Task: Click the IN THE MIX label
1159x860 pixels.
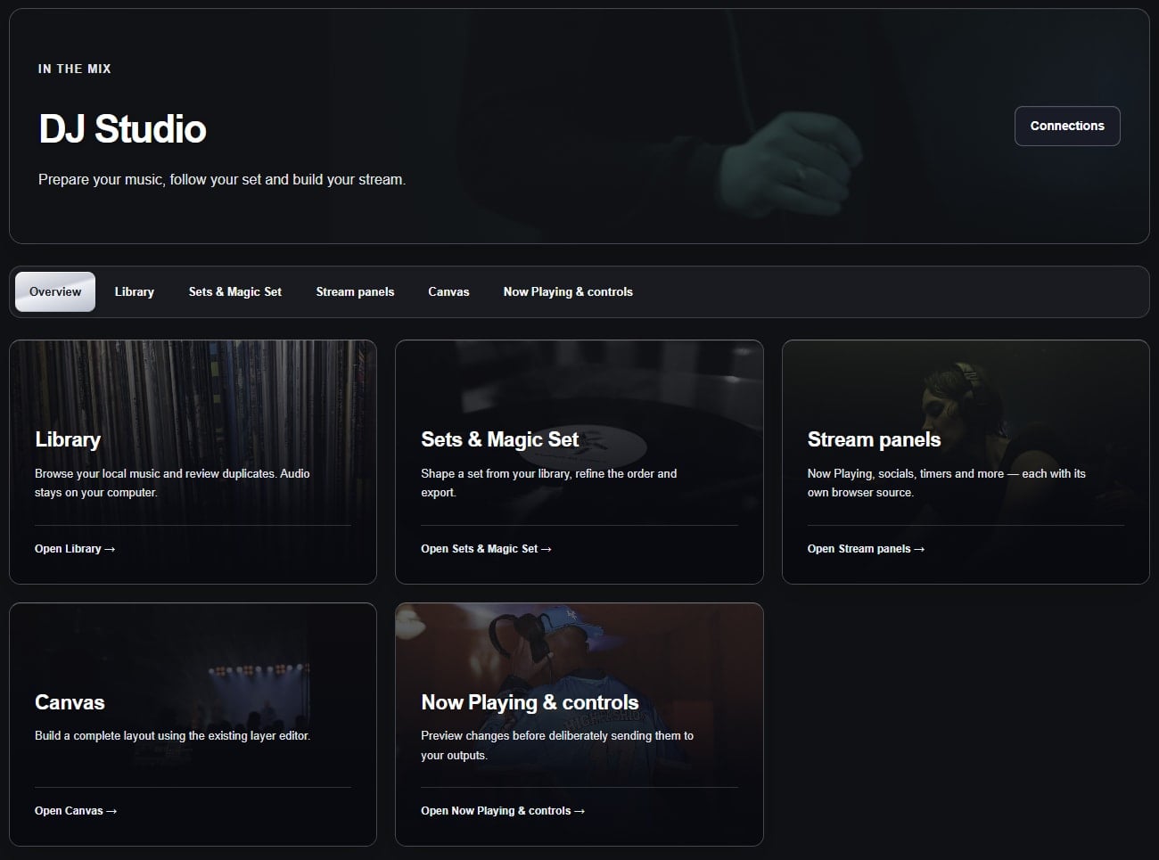Action: 75,69
